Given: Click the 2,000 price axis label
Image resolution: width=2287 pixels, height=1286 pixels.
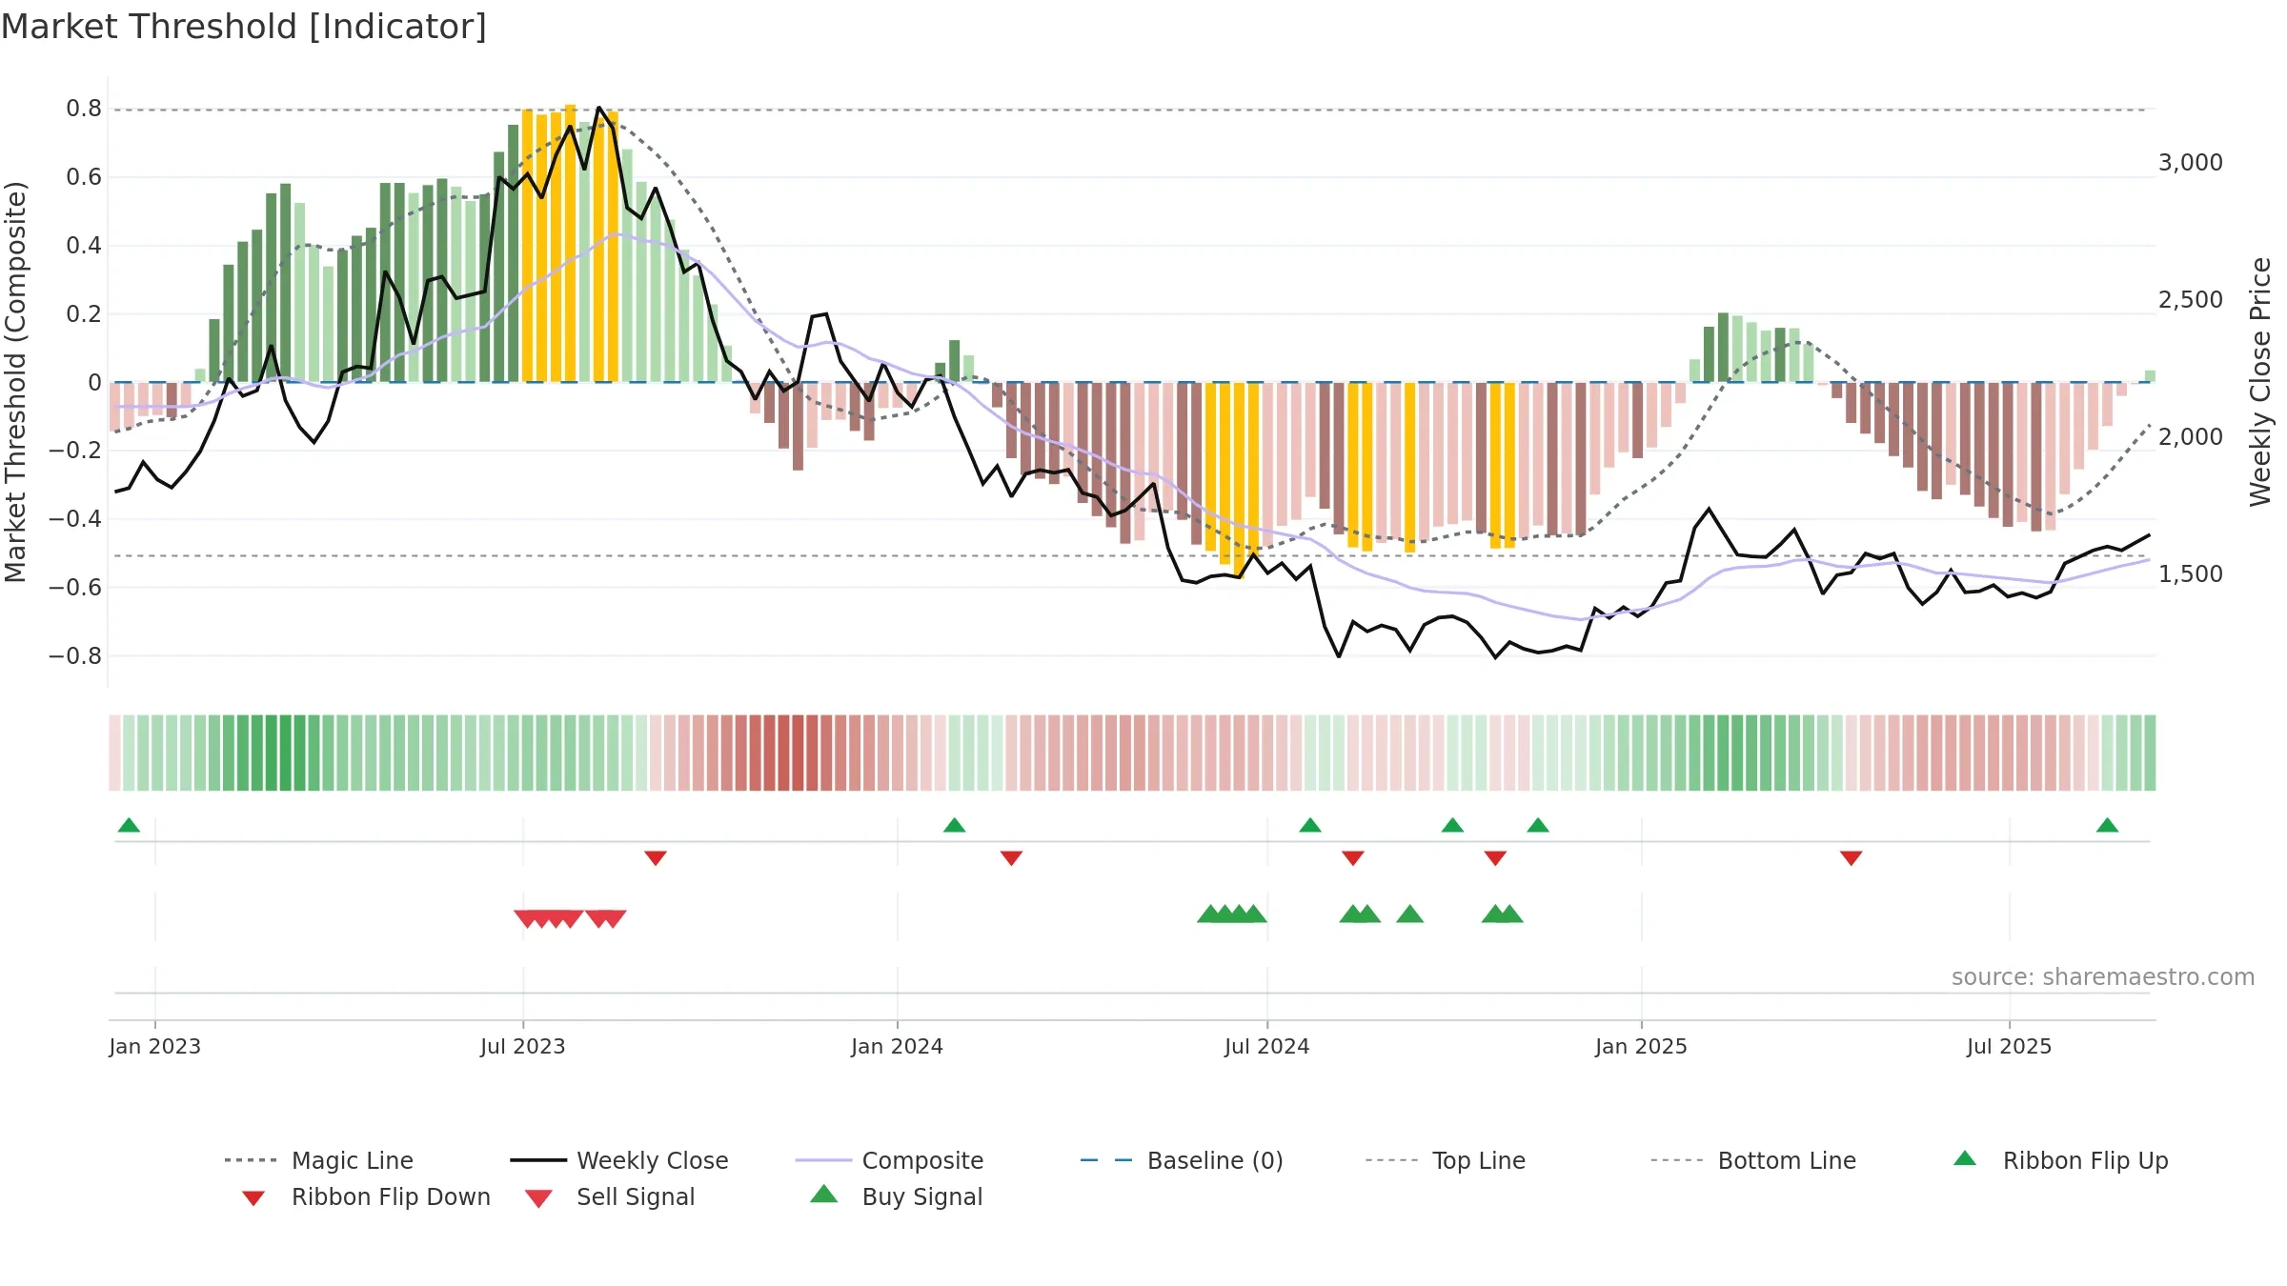Looking at the screenshot, I should (x=2190, y=437).
